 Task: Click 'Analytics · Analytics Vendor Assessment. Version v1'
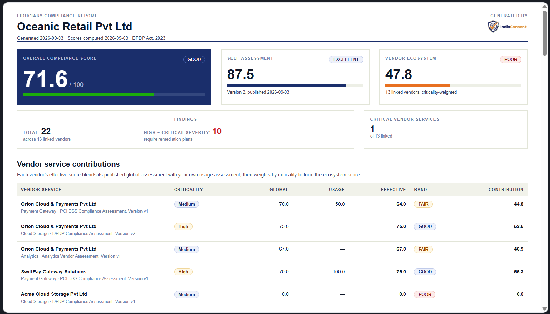(71, 256)
